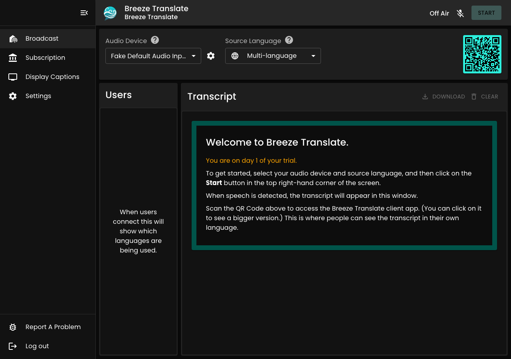Image resolution: width=511 pixels, height=359 pixels.
Task: Expand the Multi-language source dropdown arrow
Action: tap(313, 56)
